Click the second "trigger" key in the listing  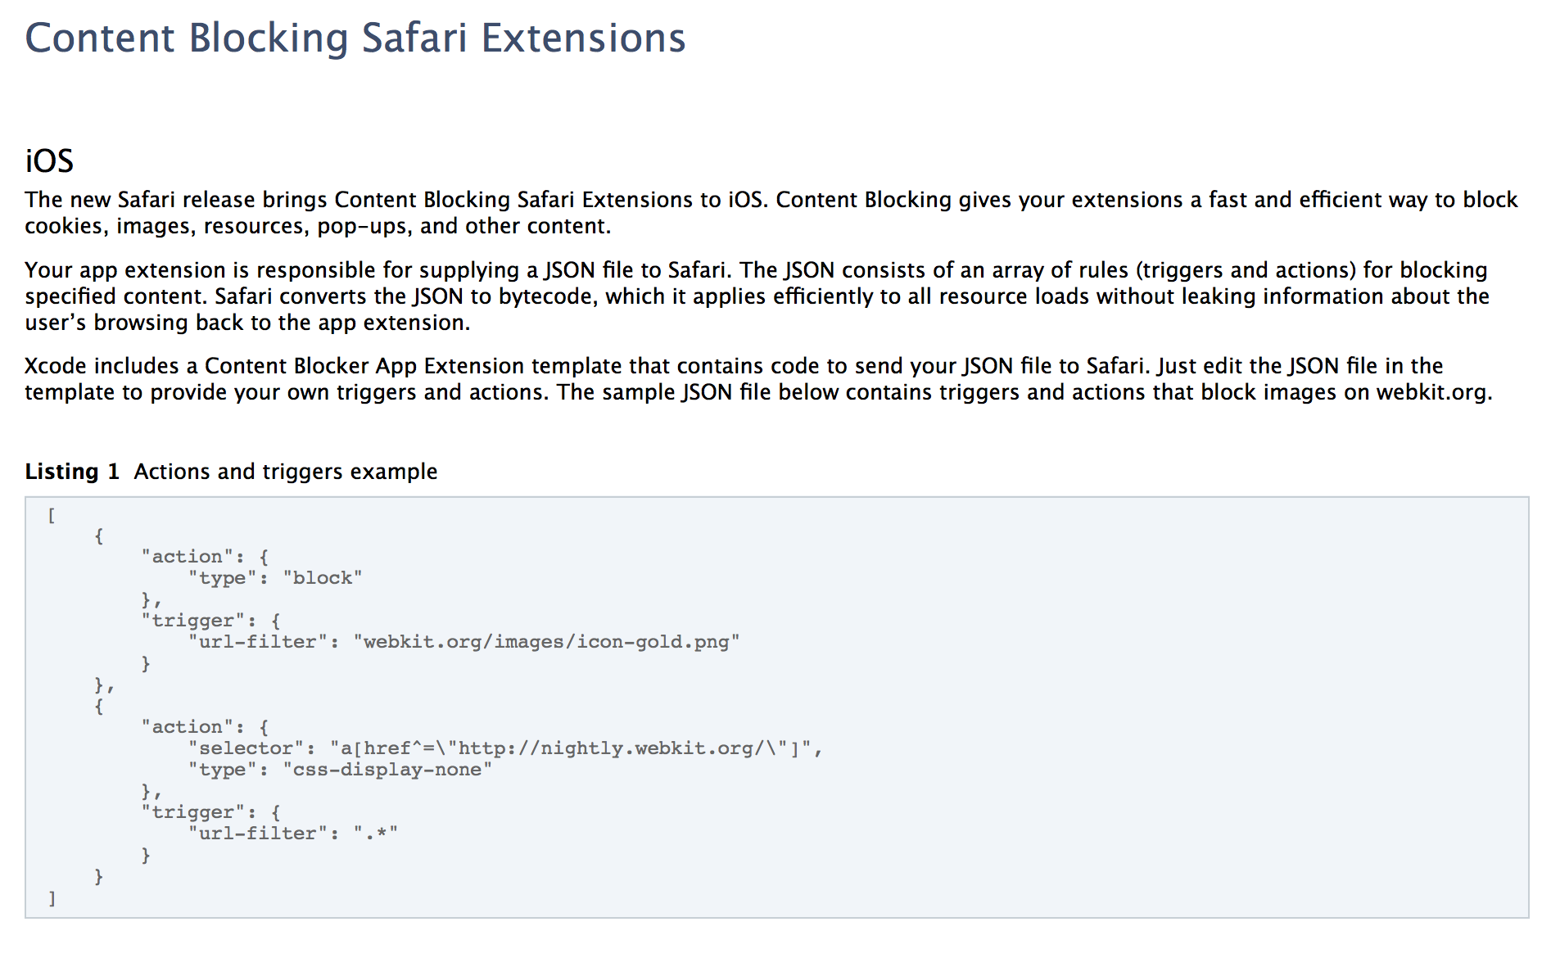192,812
